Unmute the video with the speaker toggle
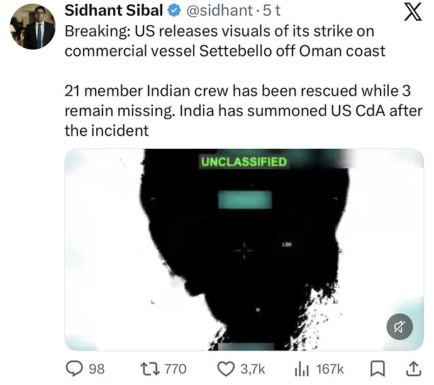This screenshot has width=434, height=385. click(399, 327)
